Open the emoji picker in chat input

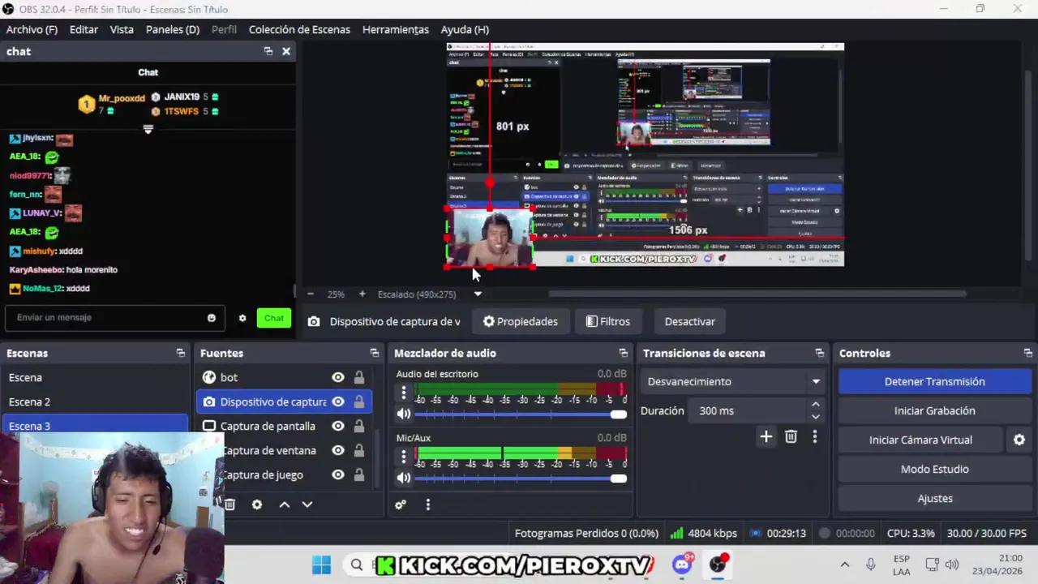pyautogui.click(x=212, y=318)
